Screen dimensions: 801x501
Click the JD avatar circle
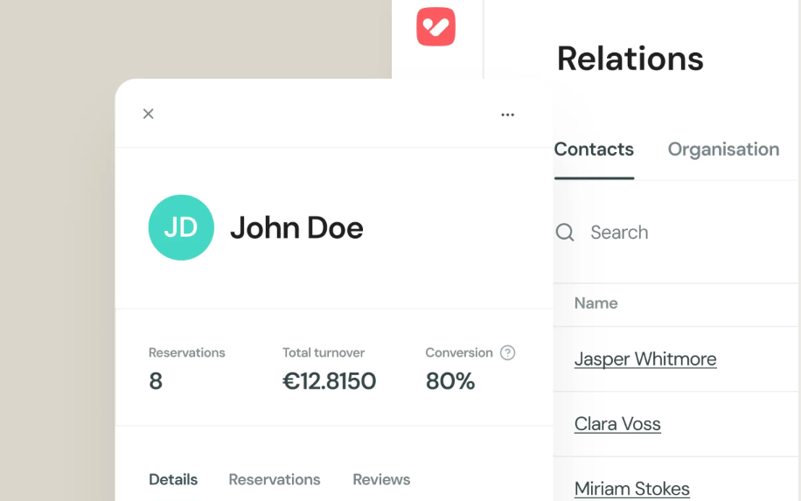[181, 227]
